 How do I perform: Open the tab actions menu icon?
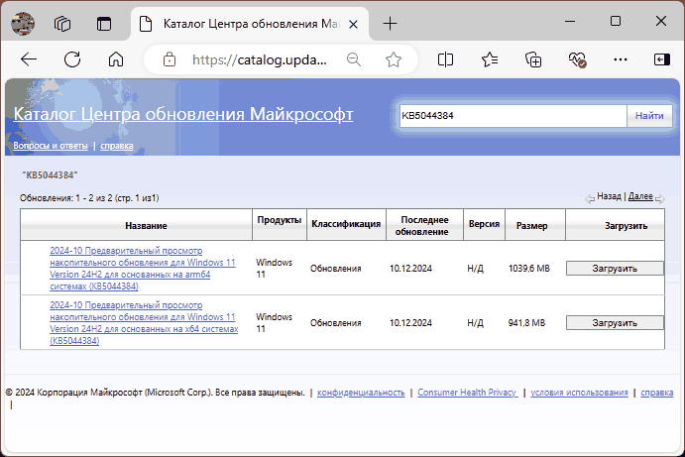(104, 24)
